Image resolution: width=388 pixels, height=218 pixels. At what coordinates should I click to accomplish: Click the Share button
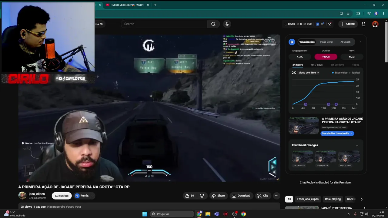(218, 196)
